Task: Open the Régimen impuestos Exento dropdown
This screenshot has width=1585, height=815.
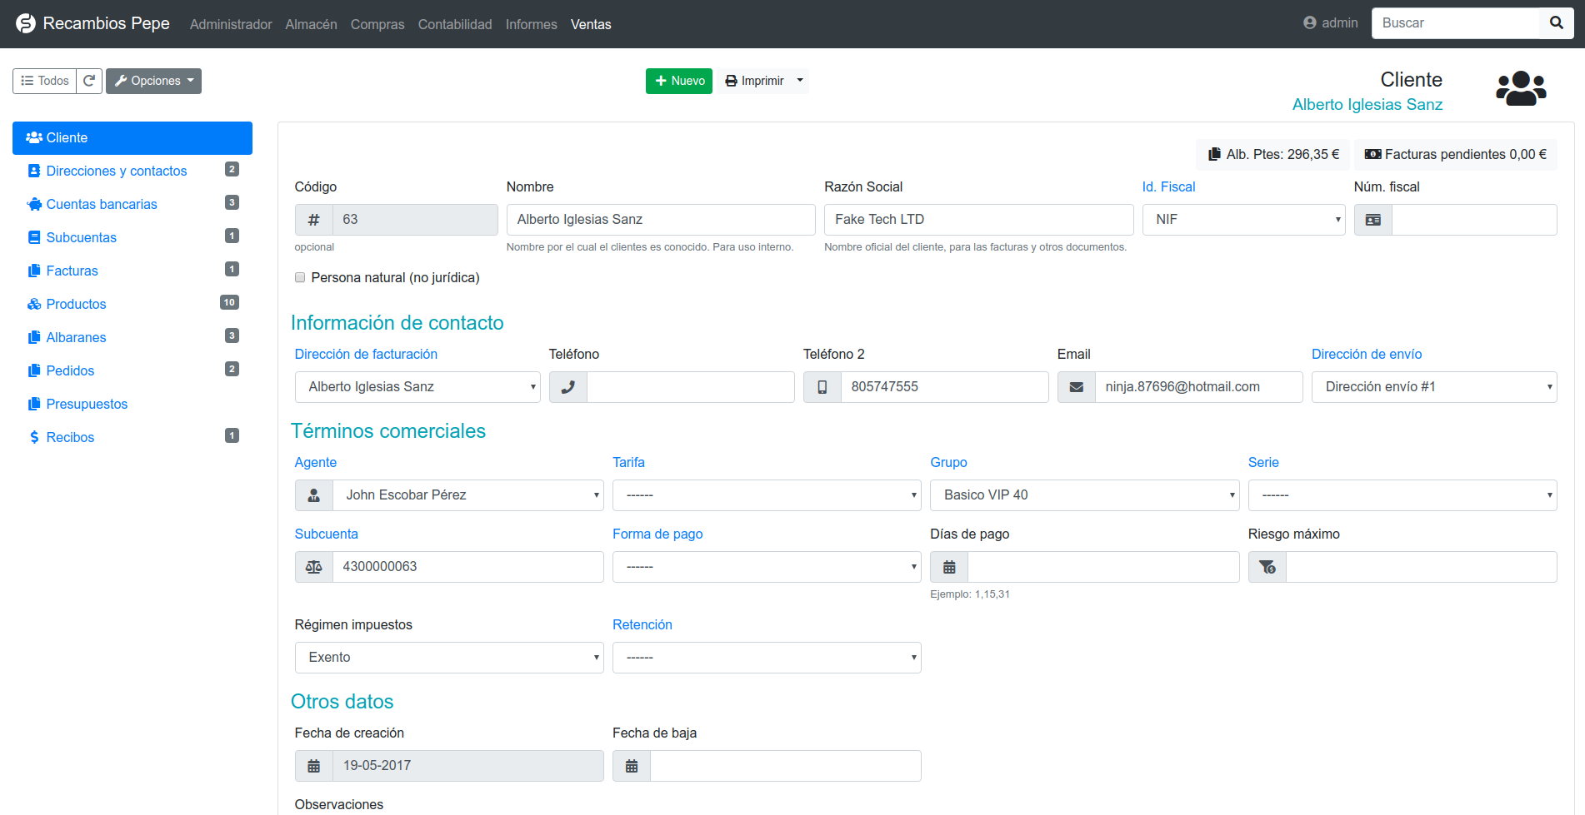Action: 449,658
